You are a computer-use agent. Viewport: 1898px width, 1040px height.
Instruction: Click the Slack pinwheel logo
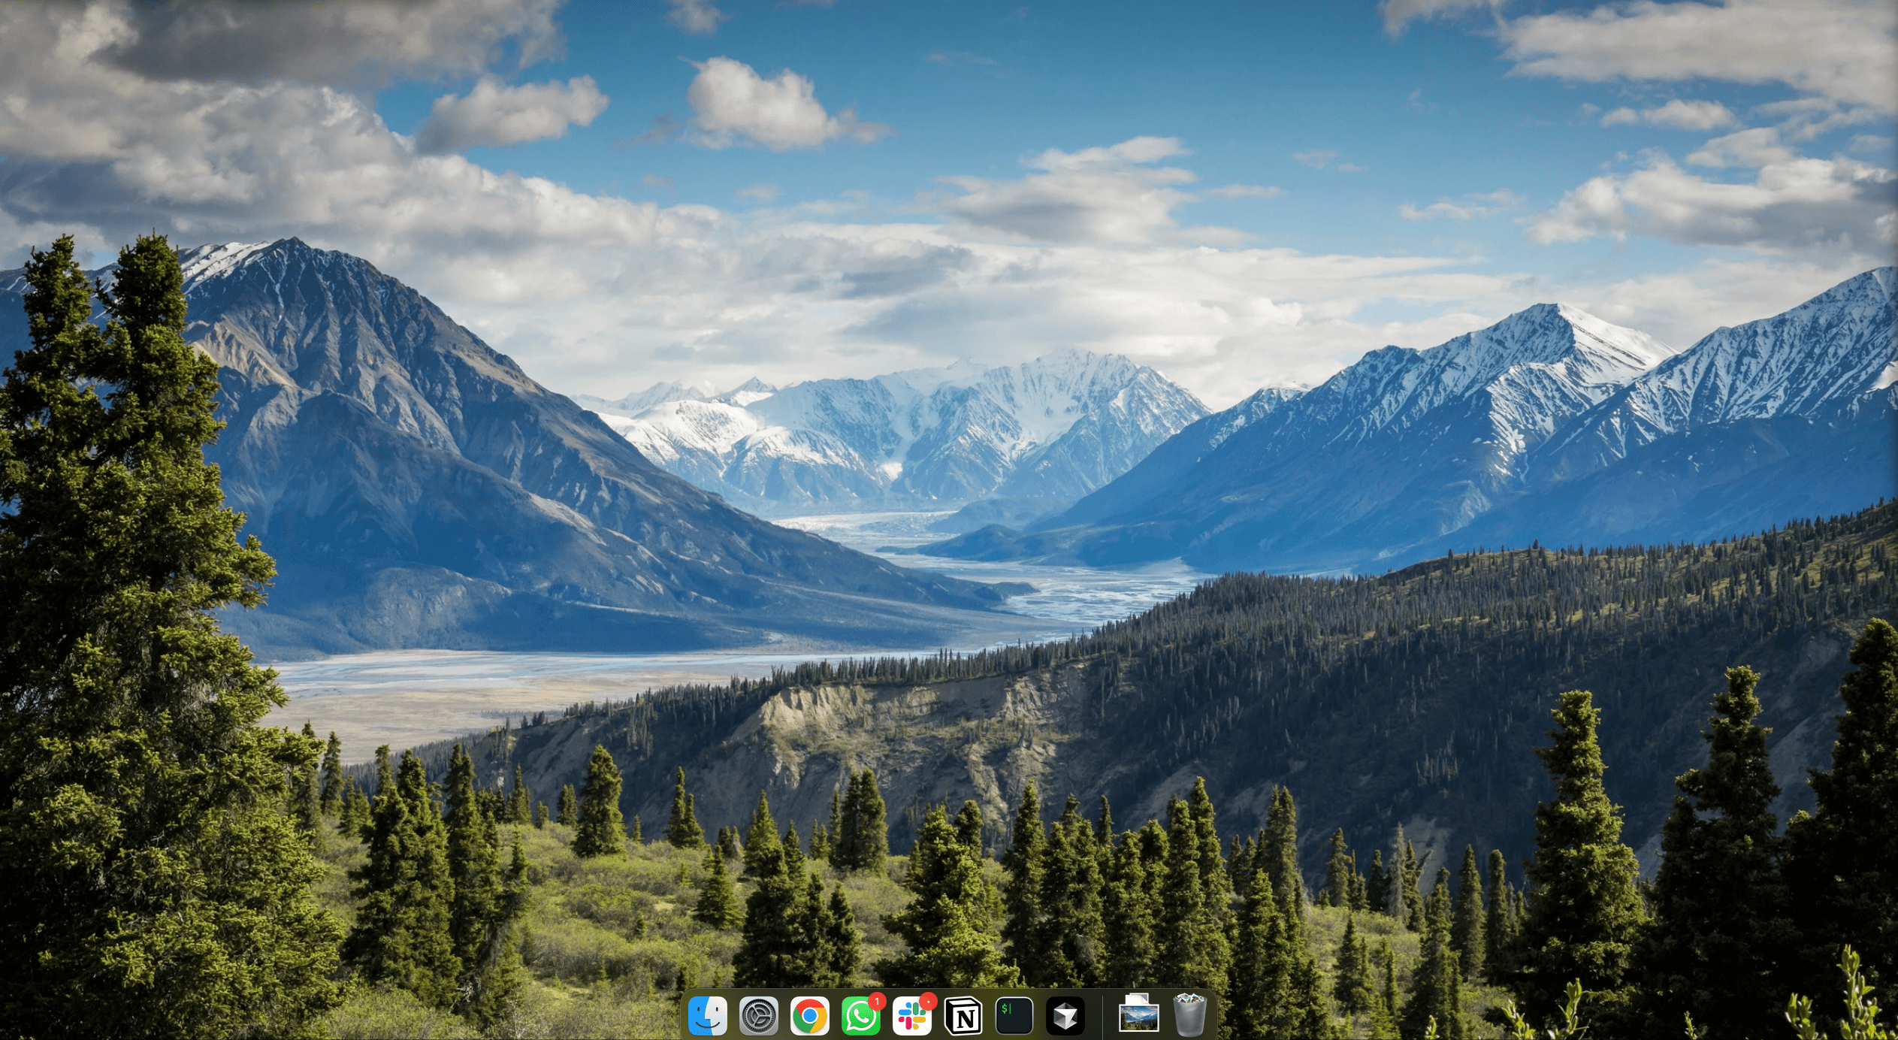[912, 1016]
